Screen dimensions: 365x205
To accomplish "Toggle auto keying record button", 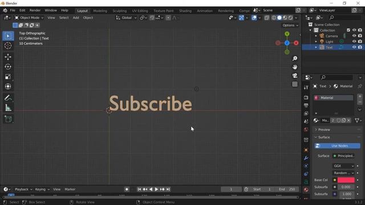I will pos(127,189).
